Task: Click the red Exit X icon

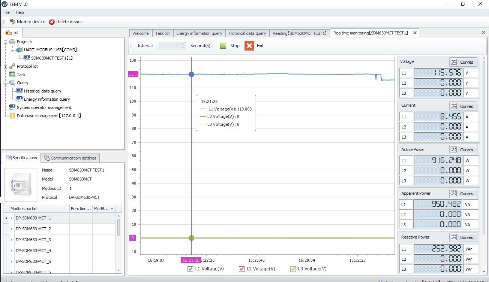Action: click(249, 46)
